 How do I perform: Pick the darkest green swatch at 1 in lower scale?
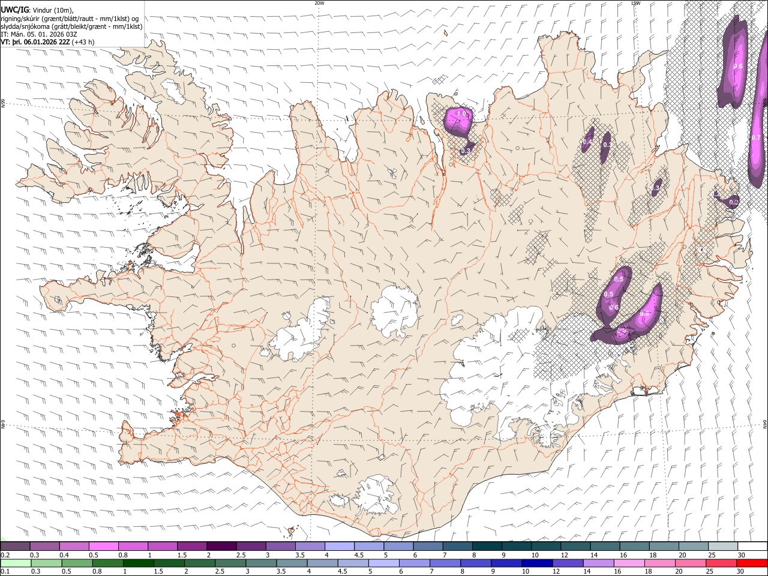click(139, 563)
